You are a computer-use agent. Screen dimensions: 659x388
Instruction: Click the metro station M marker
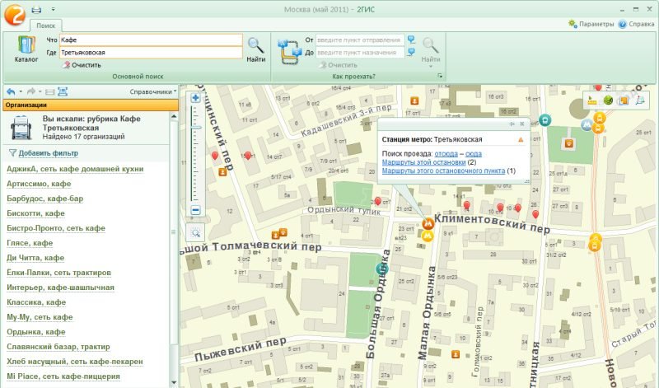[428, 223]
